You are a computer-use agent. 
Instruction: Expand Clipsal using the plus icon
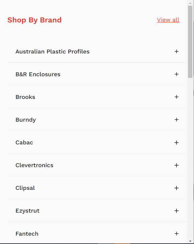pyautogui.click(x=176, y=188)
